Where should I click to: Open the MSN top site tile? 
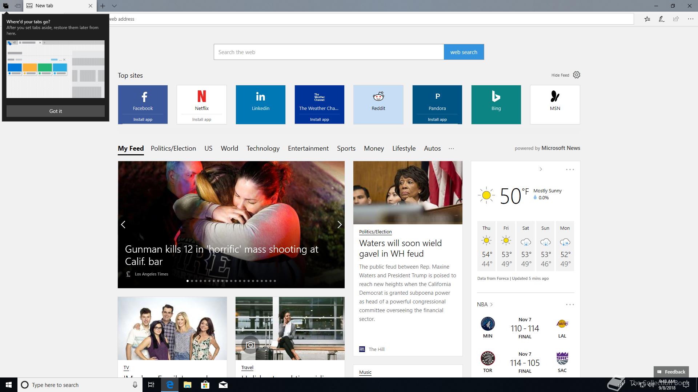point(555,105)
